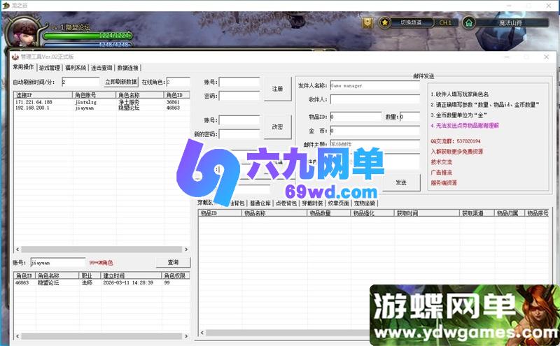
Task: Click the item table scrollbar left arrow
Action: (202, 333)
